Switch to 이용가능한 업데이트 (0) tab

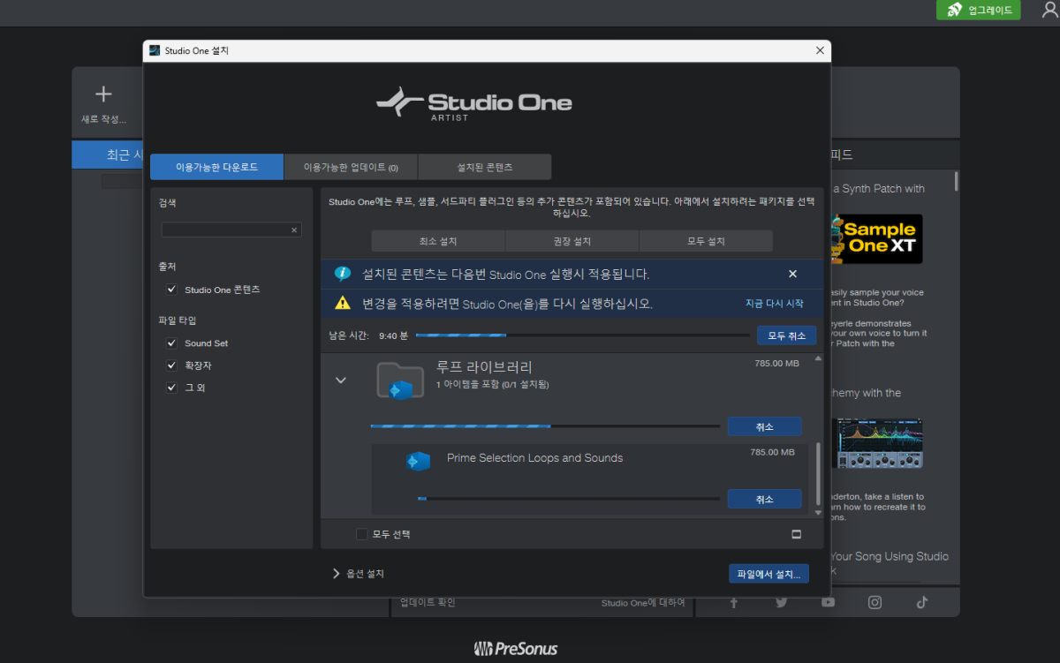[x=351, y=167]
